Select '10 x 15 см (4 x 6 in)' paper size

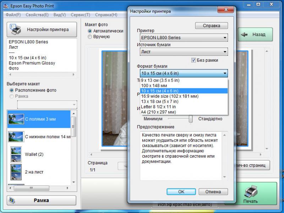(x=184, y=91)
